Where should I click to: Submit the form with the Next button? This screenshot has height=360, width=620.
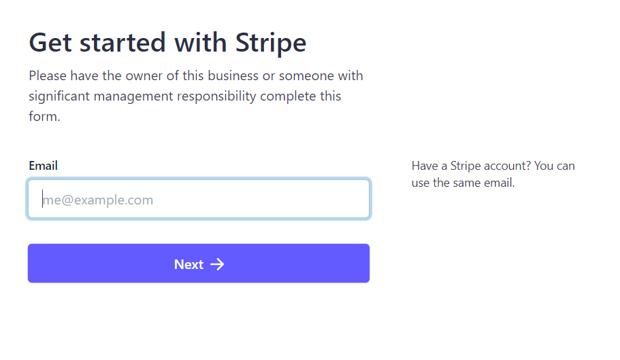tap(199, 264)
